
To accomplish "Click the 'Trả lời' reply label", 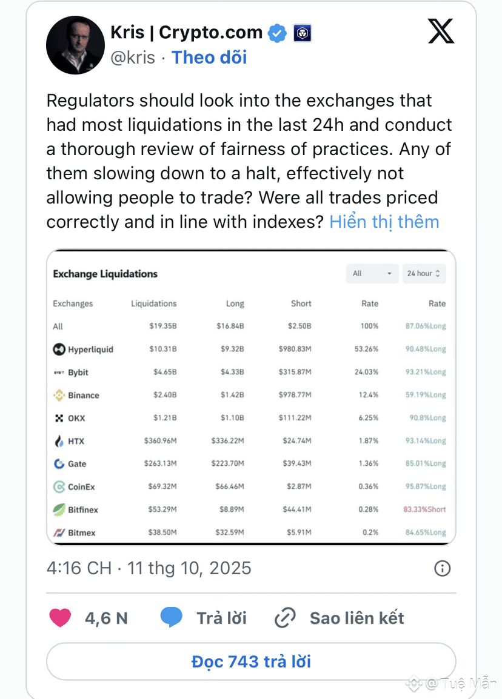I will point(222,618).
